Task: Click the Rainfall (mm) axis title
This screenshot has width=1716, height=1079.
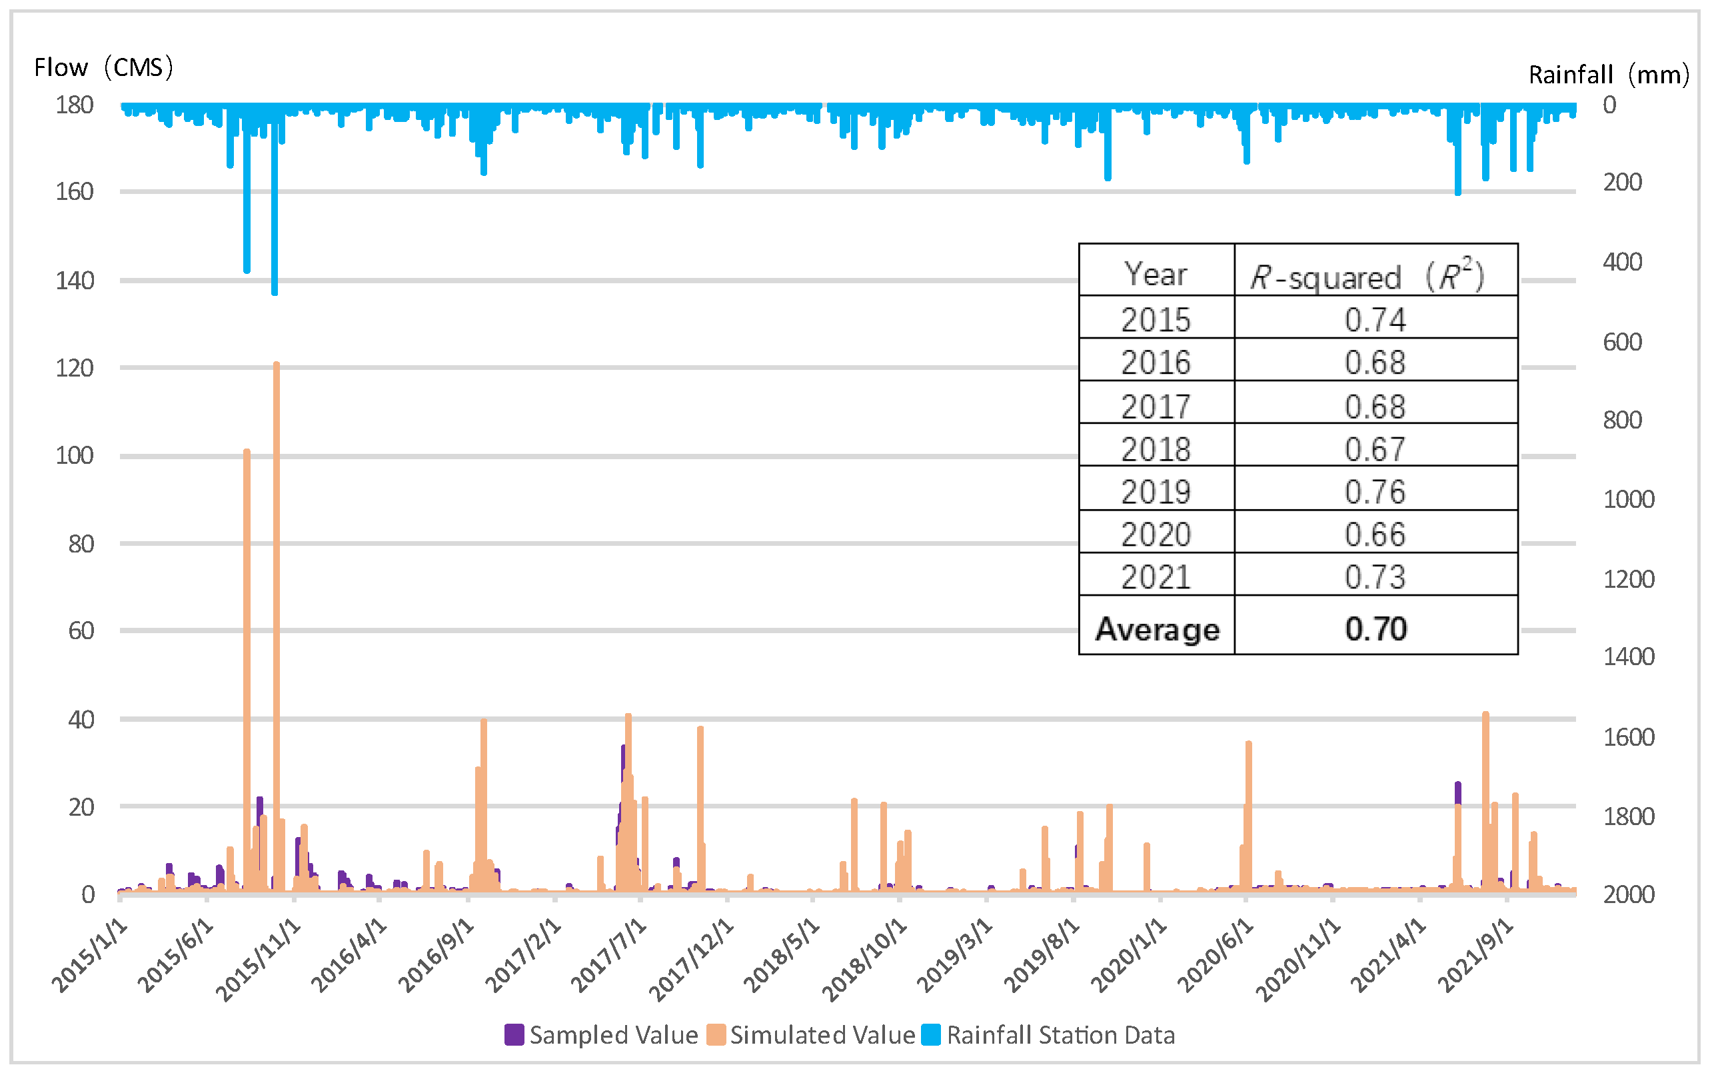Action: point(1609,75)
